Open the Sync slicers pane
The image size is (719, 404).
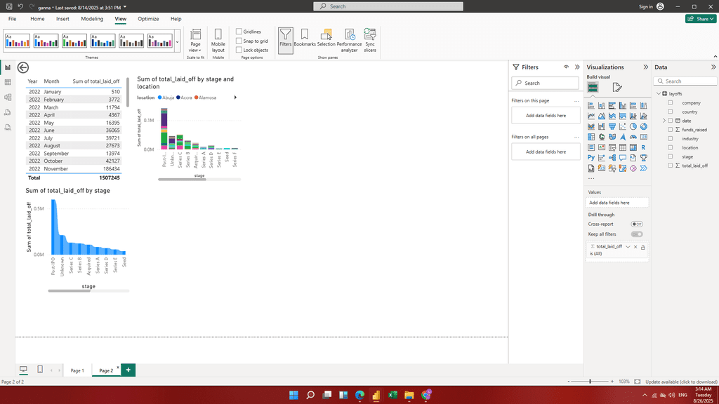(370, 40)
